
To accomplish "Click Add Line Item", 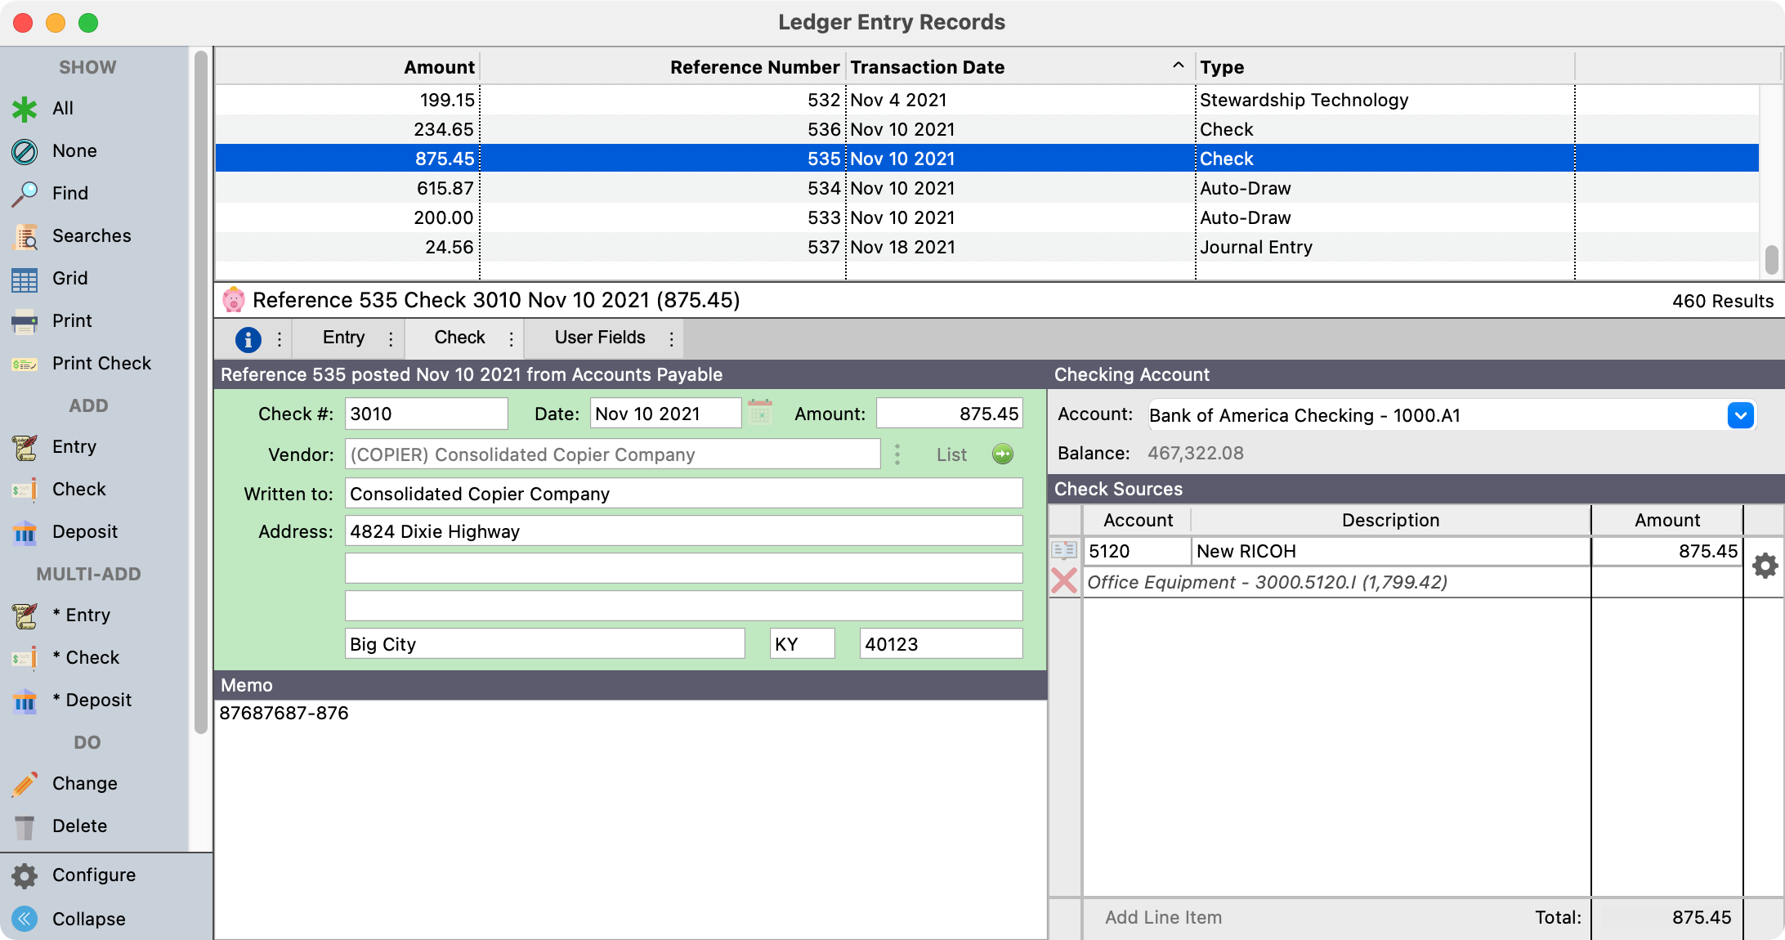I will pos(1163,917).
